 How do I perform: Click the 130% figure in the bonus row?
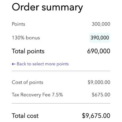pyautogui.click(x=18, y=38)
